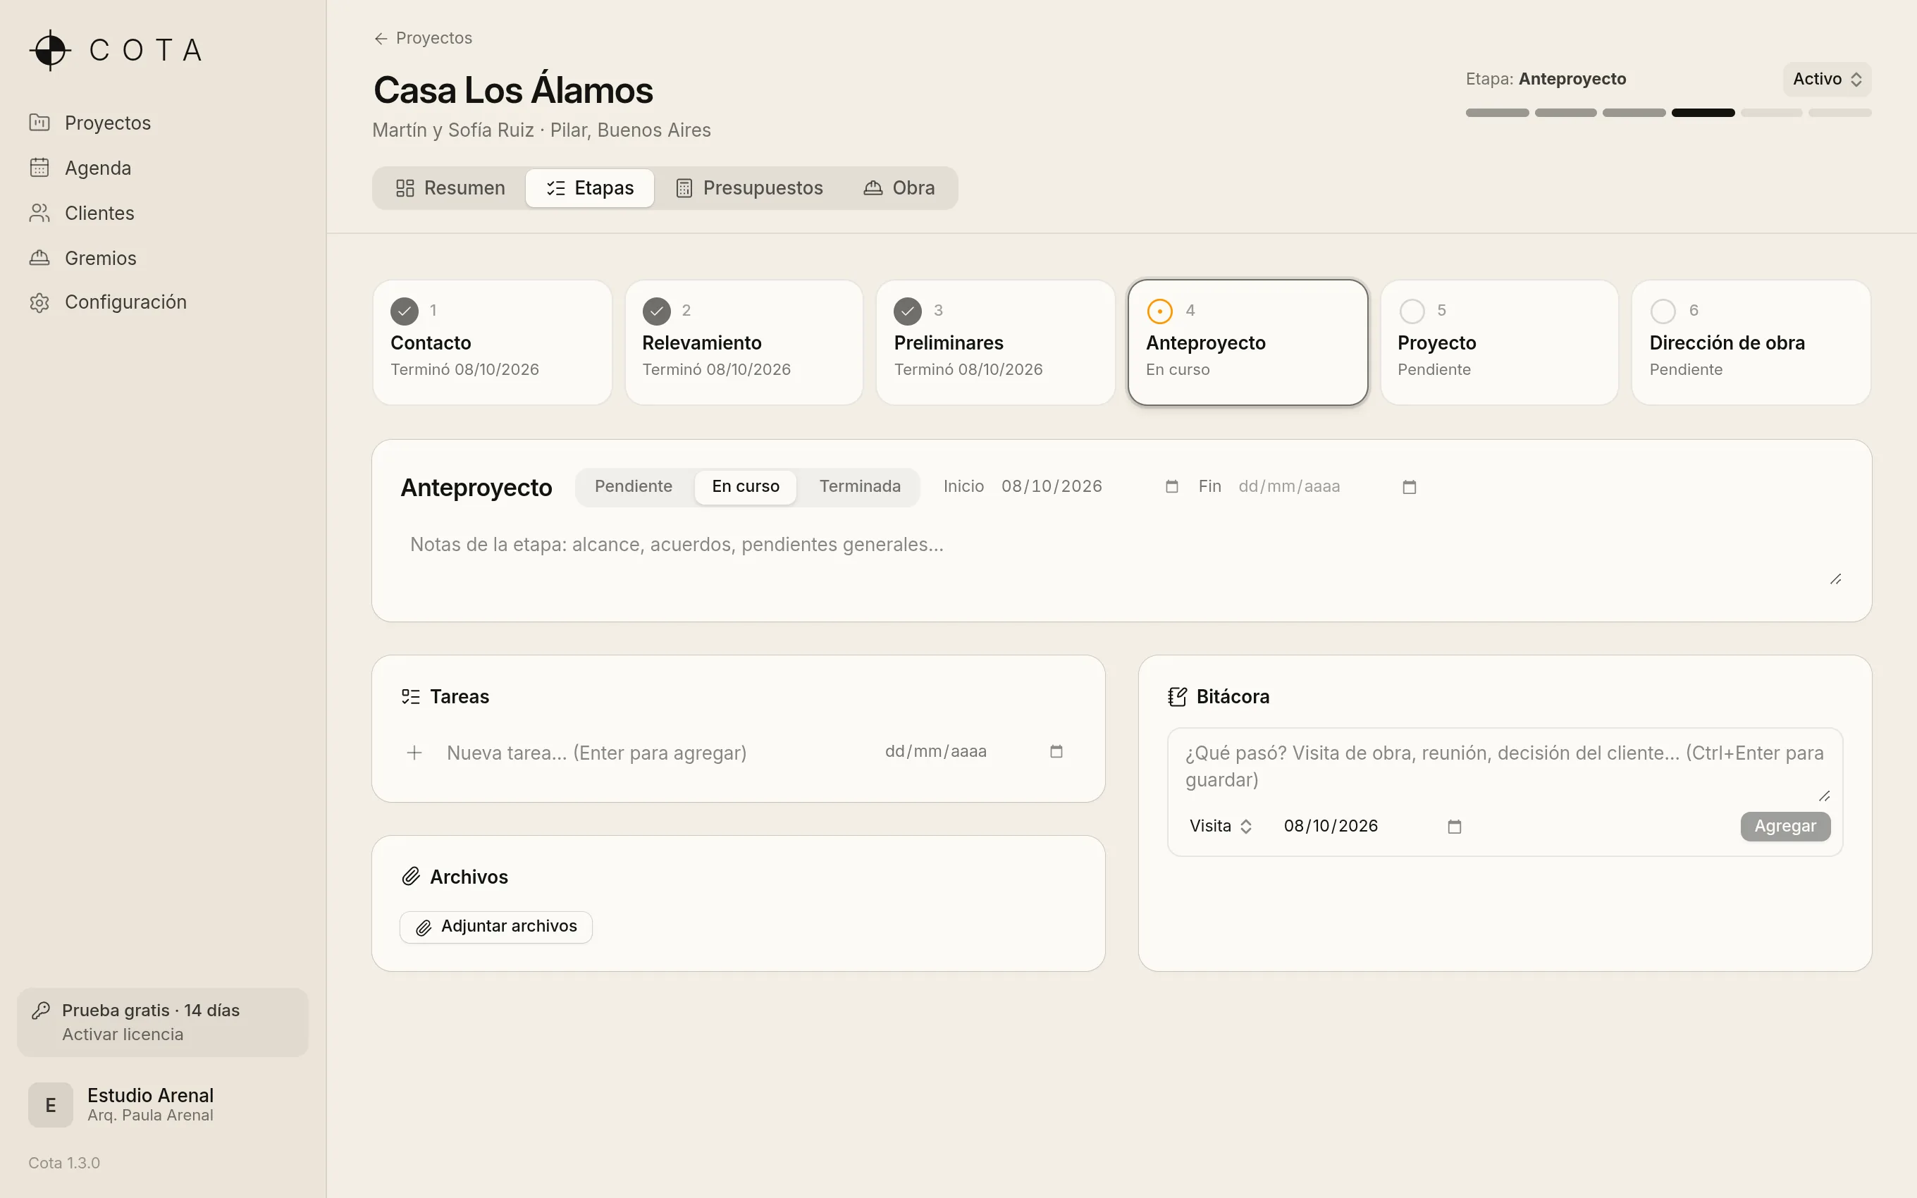The width and height of the screenshot is (1917, 1198).
Task: Switch to the Etapas tab
Action: pos(590,187)
